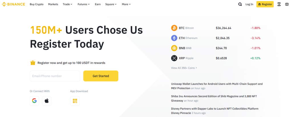Click the XRP coin icon
Viewport: 292px width, 117px height.
[x=174, y=58]
